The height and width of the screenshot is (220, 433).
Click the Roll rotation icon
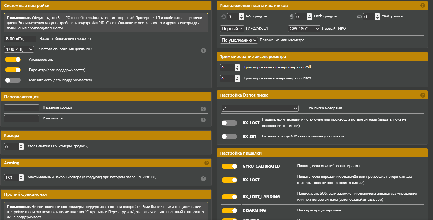coord(223,17)
